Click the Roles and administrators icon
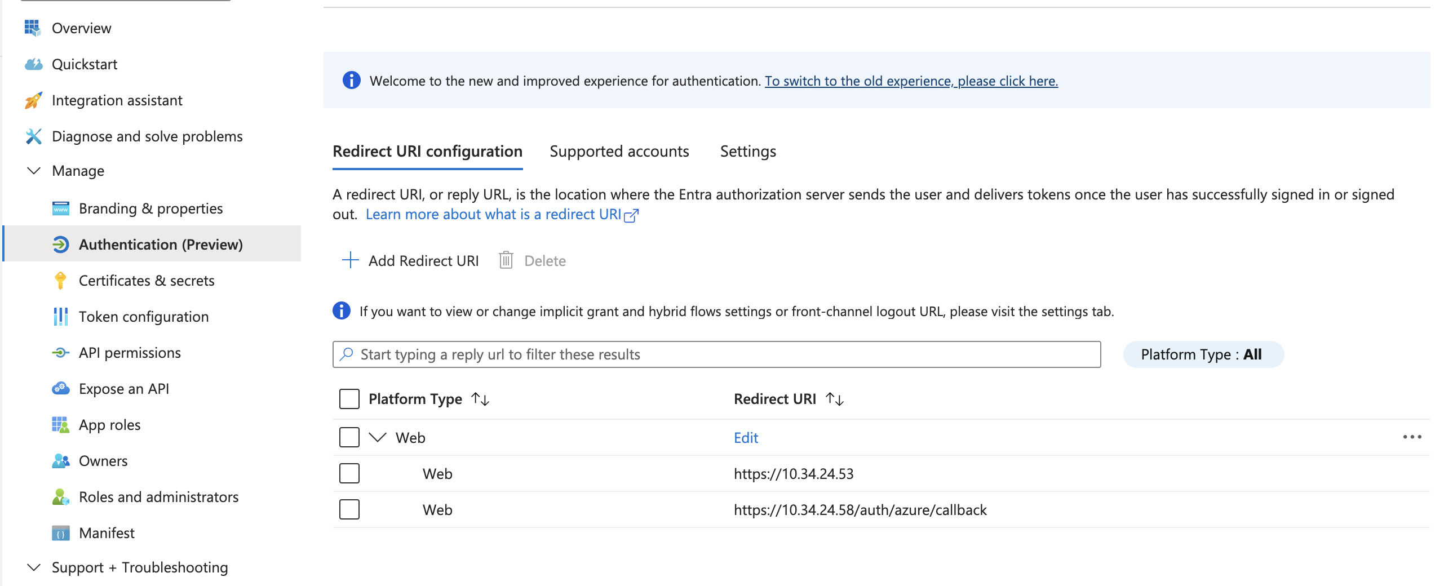 pyautogui.click(x=60, y=497)
